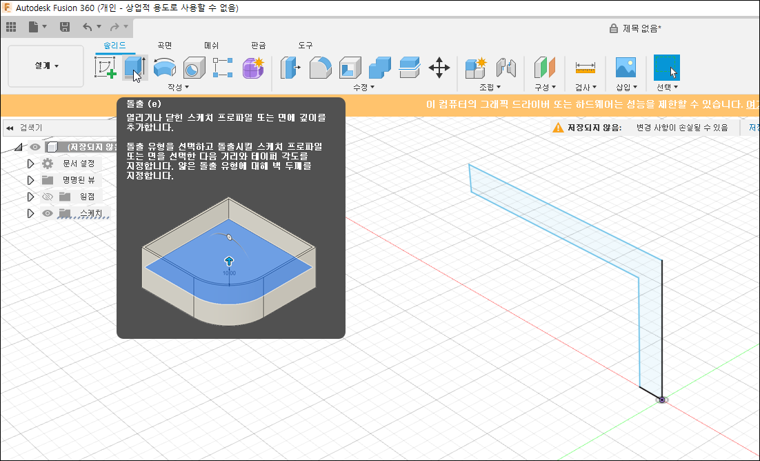Select the Create Form tool
Screen dimensions: 760x461
point(253,68)
